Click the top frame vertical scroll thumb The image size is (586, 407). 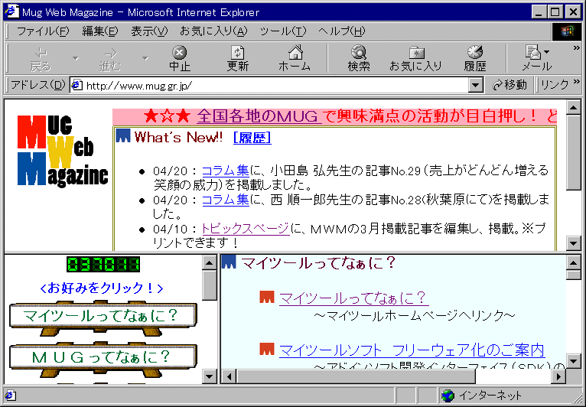point(574,153)
